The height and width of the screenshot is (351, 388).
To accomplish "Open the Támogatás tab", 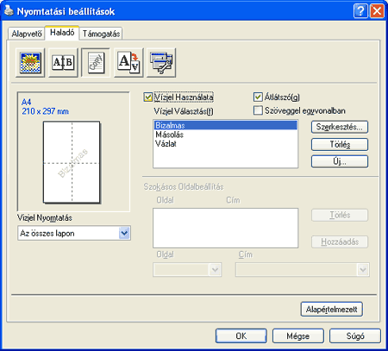I will [x=101, y=34].
